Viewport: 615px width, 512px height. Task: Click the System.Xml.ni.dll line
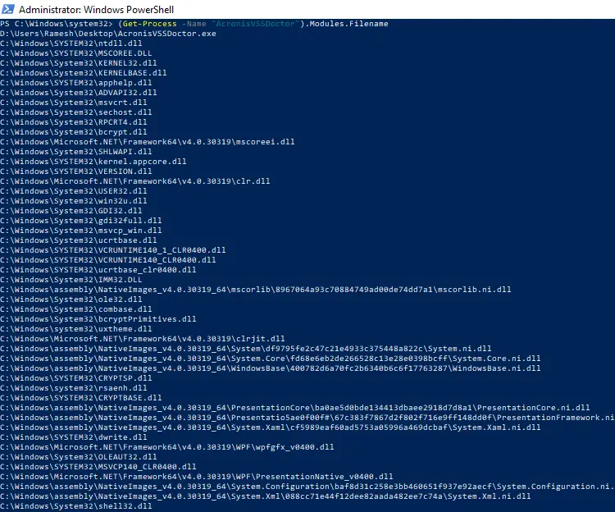click(x=266, y=496)
